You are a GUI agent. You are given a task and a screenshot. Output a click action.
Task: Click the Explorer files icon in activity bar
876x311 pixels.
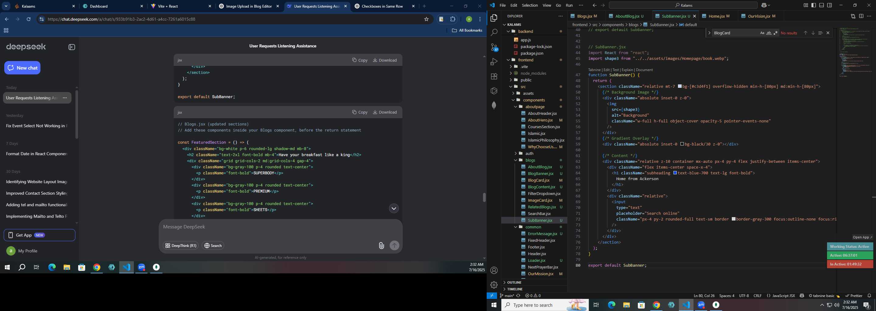(494, 18)
